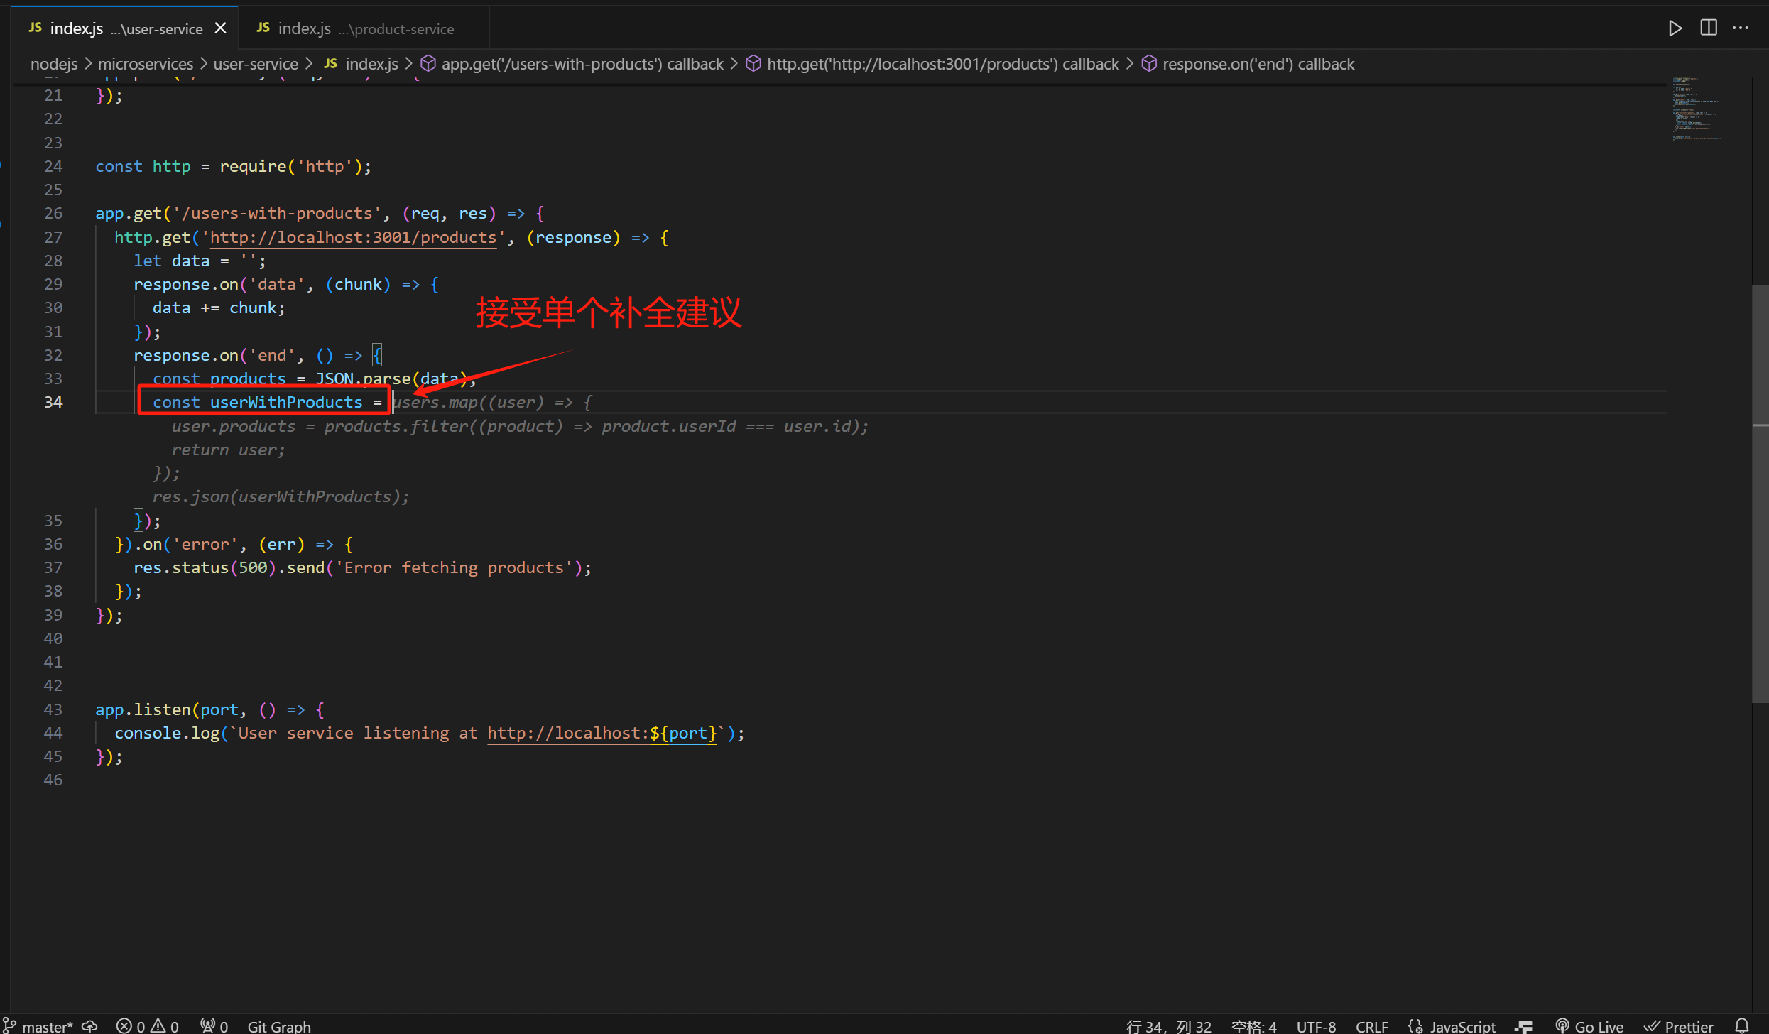Viewport: 1769px width, 1034px height.
Task: Open the More Actions ellipsis menu
Action: click(1741, 28)
